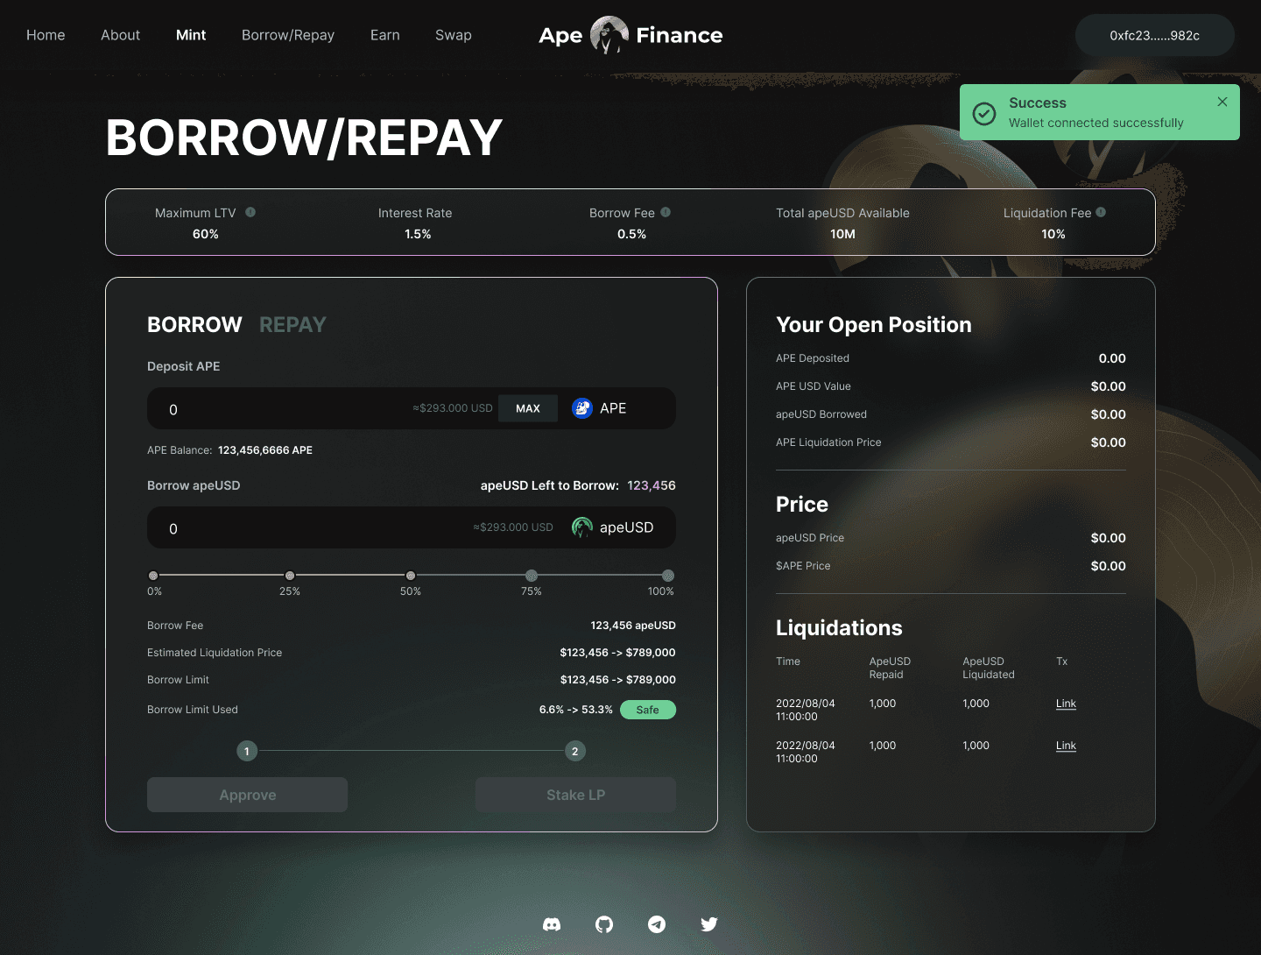Click step 2 progress marker

click(575, 751)
